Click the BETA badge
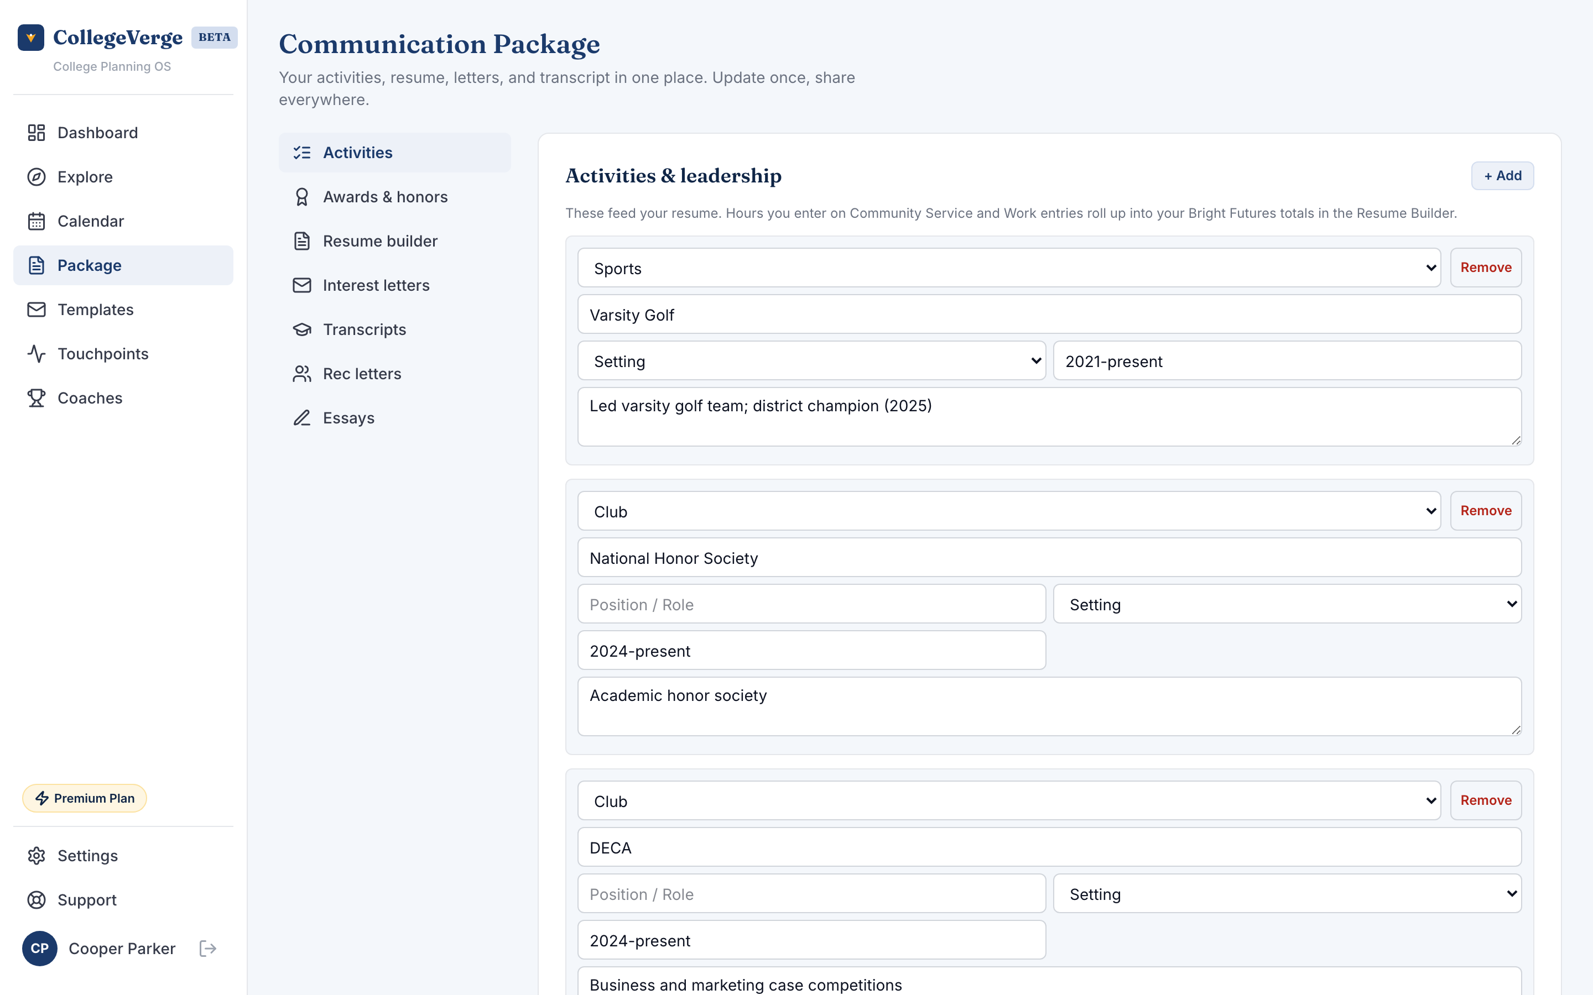 point(215,38)
